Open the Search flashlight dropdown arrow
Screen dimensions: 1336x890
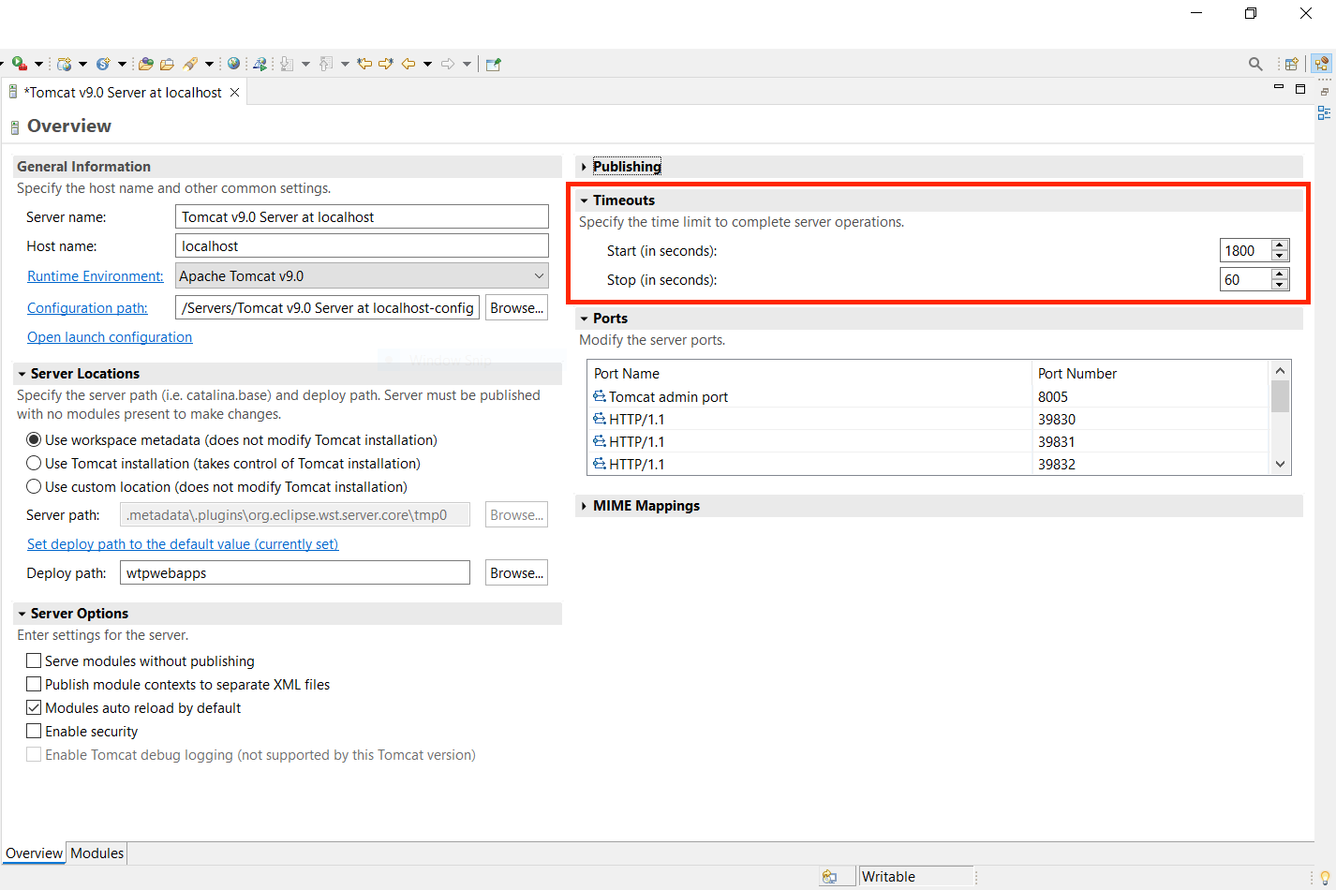tap(209, 64)
